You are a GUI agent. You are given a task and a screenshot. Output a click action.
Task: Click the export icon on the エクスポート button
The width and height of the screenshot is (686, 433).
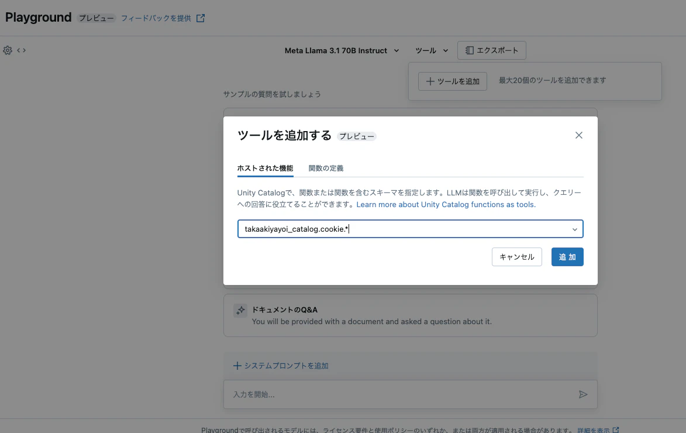[x=470, y=50]
